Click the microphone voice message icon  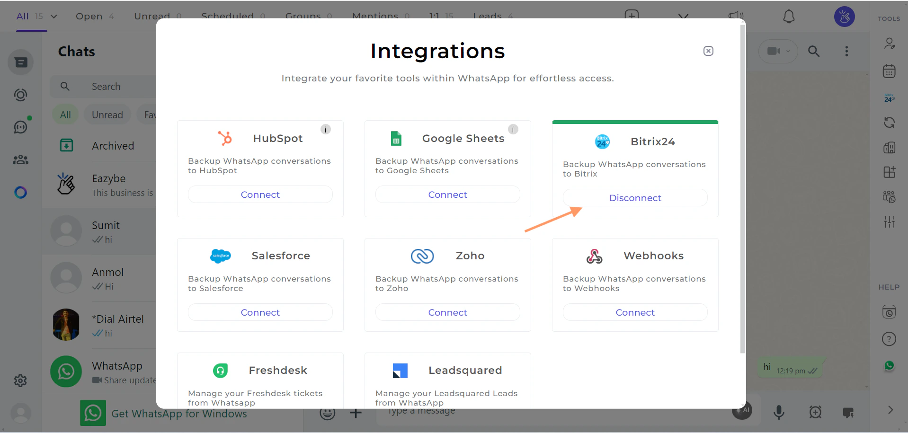pyautogui.click(x=779, y=412)
